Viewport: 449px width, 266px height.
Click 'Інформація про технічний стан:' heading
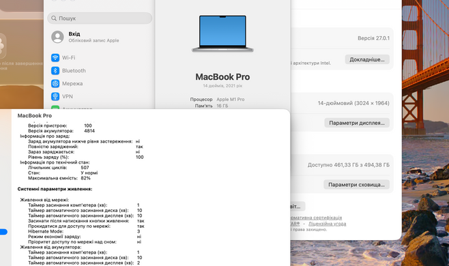click(55, 162)
